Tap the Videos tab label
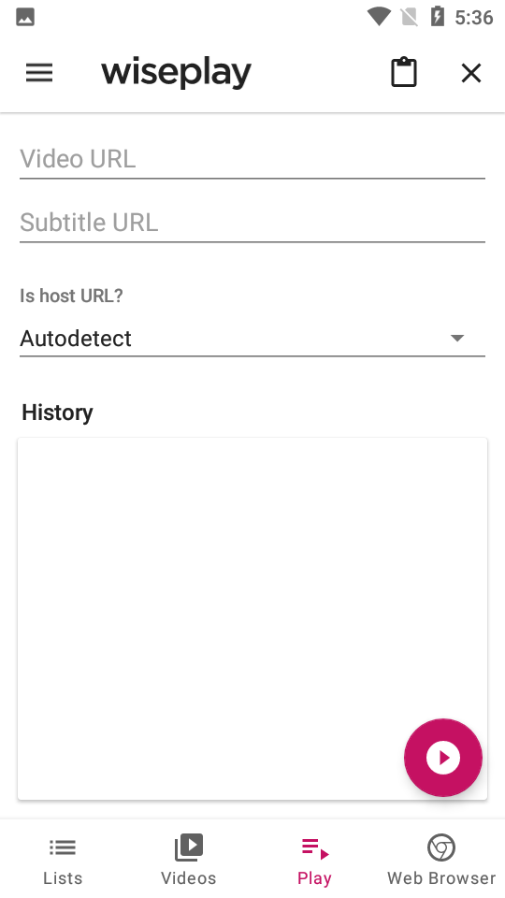This screenshot has width=505, height=898. (x=189, y=878)
